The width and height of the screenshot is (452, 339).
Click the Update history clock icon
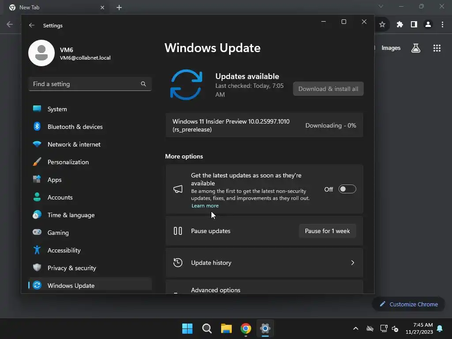[178, 263]
